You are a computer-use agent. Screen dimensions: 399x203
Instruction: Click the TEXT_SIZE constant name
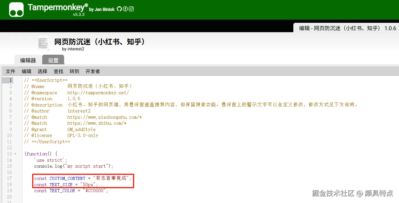click(x=61, y=184)
